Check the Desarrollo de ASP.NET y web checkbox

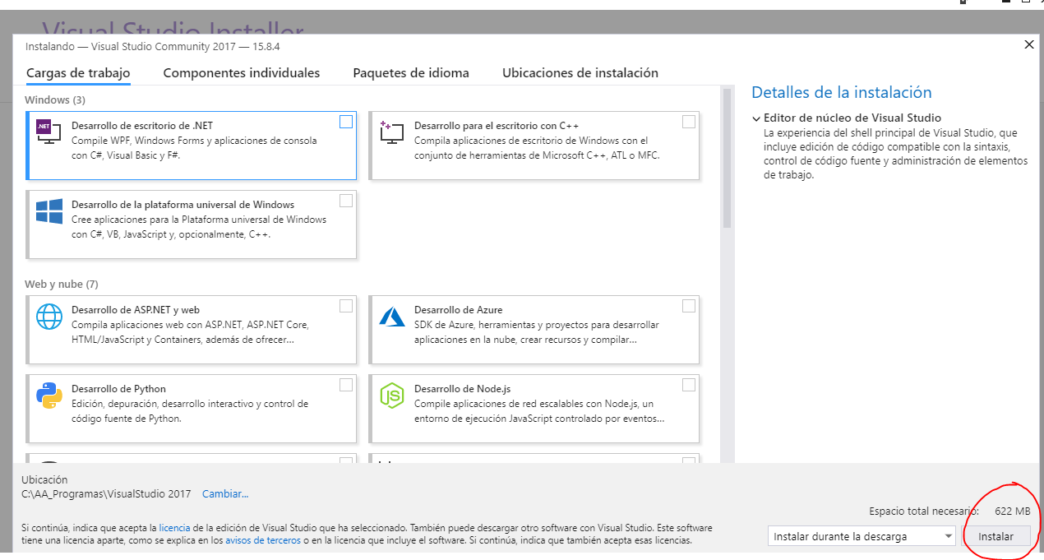346,306
